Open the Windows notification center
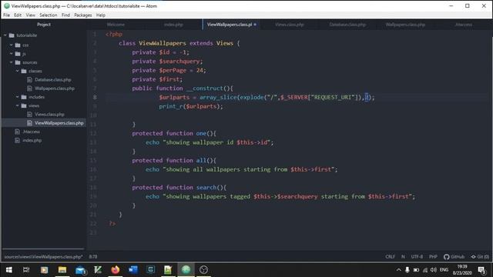This screenshot has width=493, height=277. click(x=481, y=270)
